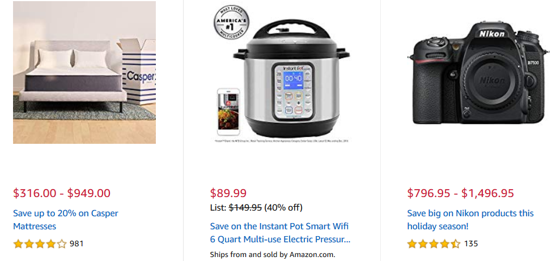The image size is (552, 261).
Task: Open Save big on Nikon products link
Action: point(470,220)
